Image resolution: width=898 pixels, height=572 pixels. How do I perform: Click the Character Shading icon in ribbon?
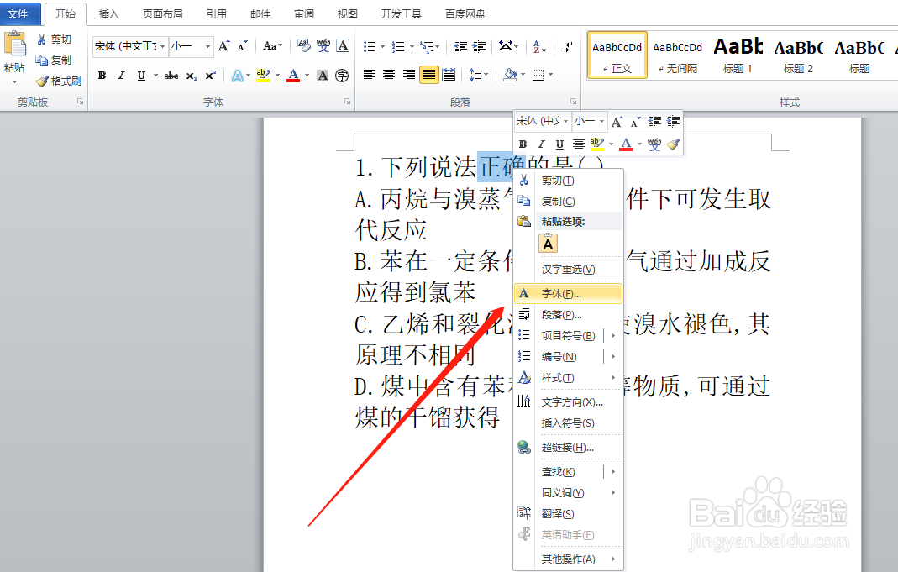click(x=323, y=76)
